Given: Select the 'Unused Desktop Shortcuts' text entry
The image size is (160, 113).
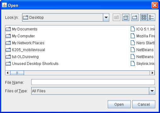Looking at the screenshot, I should coord(35,64).
